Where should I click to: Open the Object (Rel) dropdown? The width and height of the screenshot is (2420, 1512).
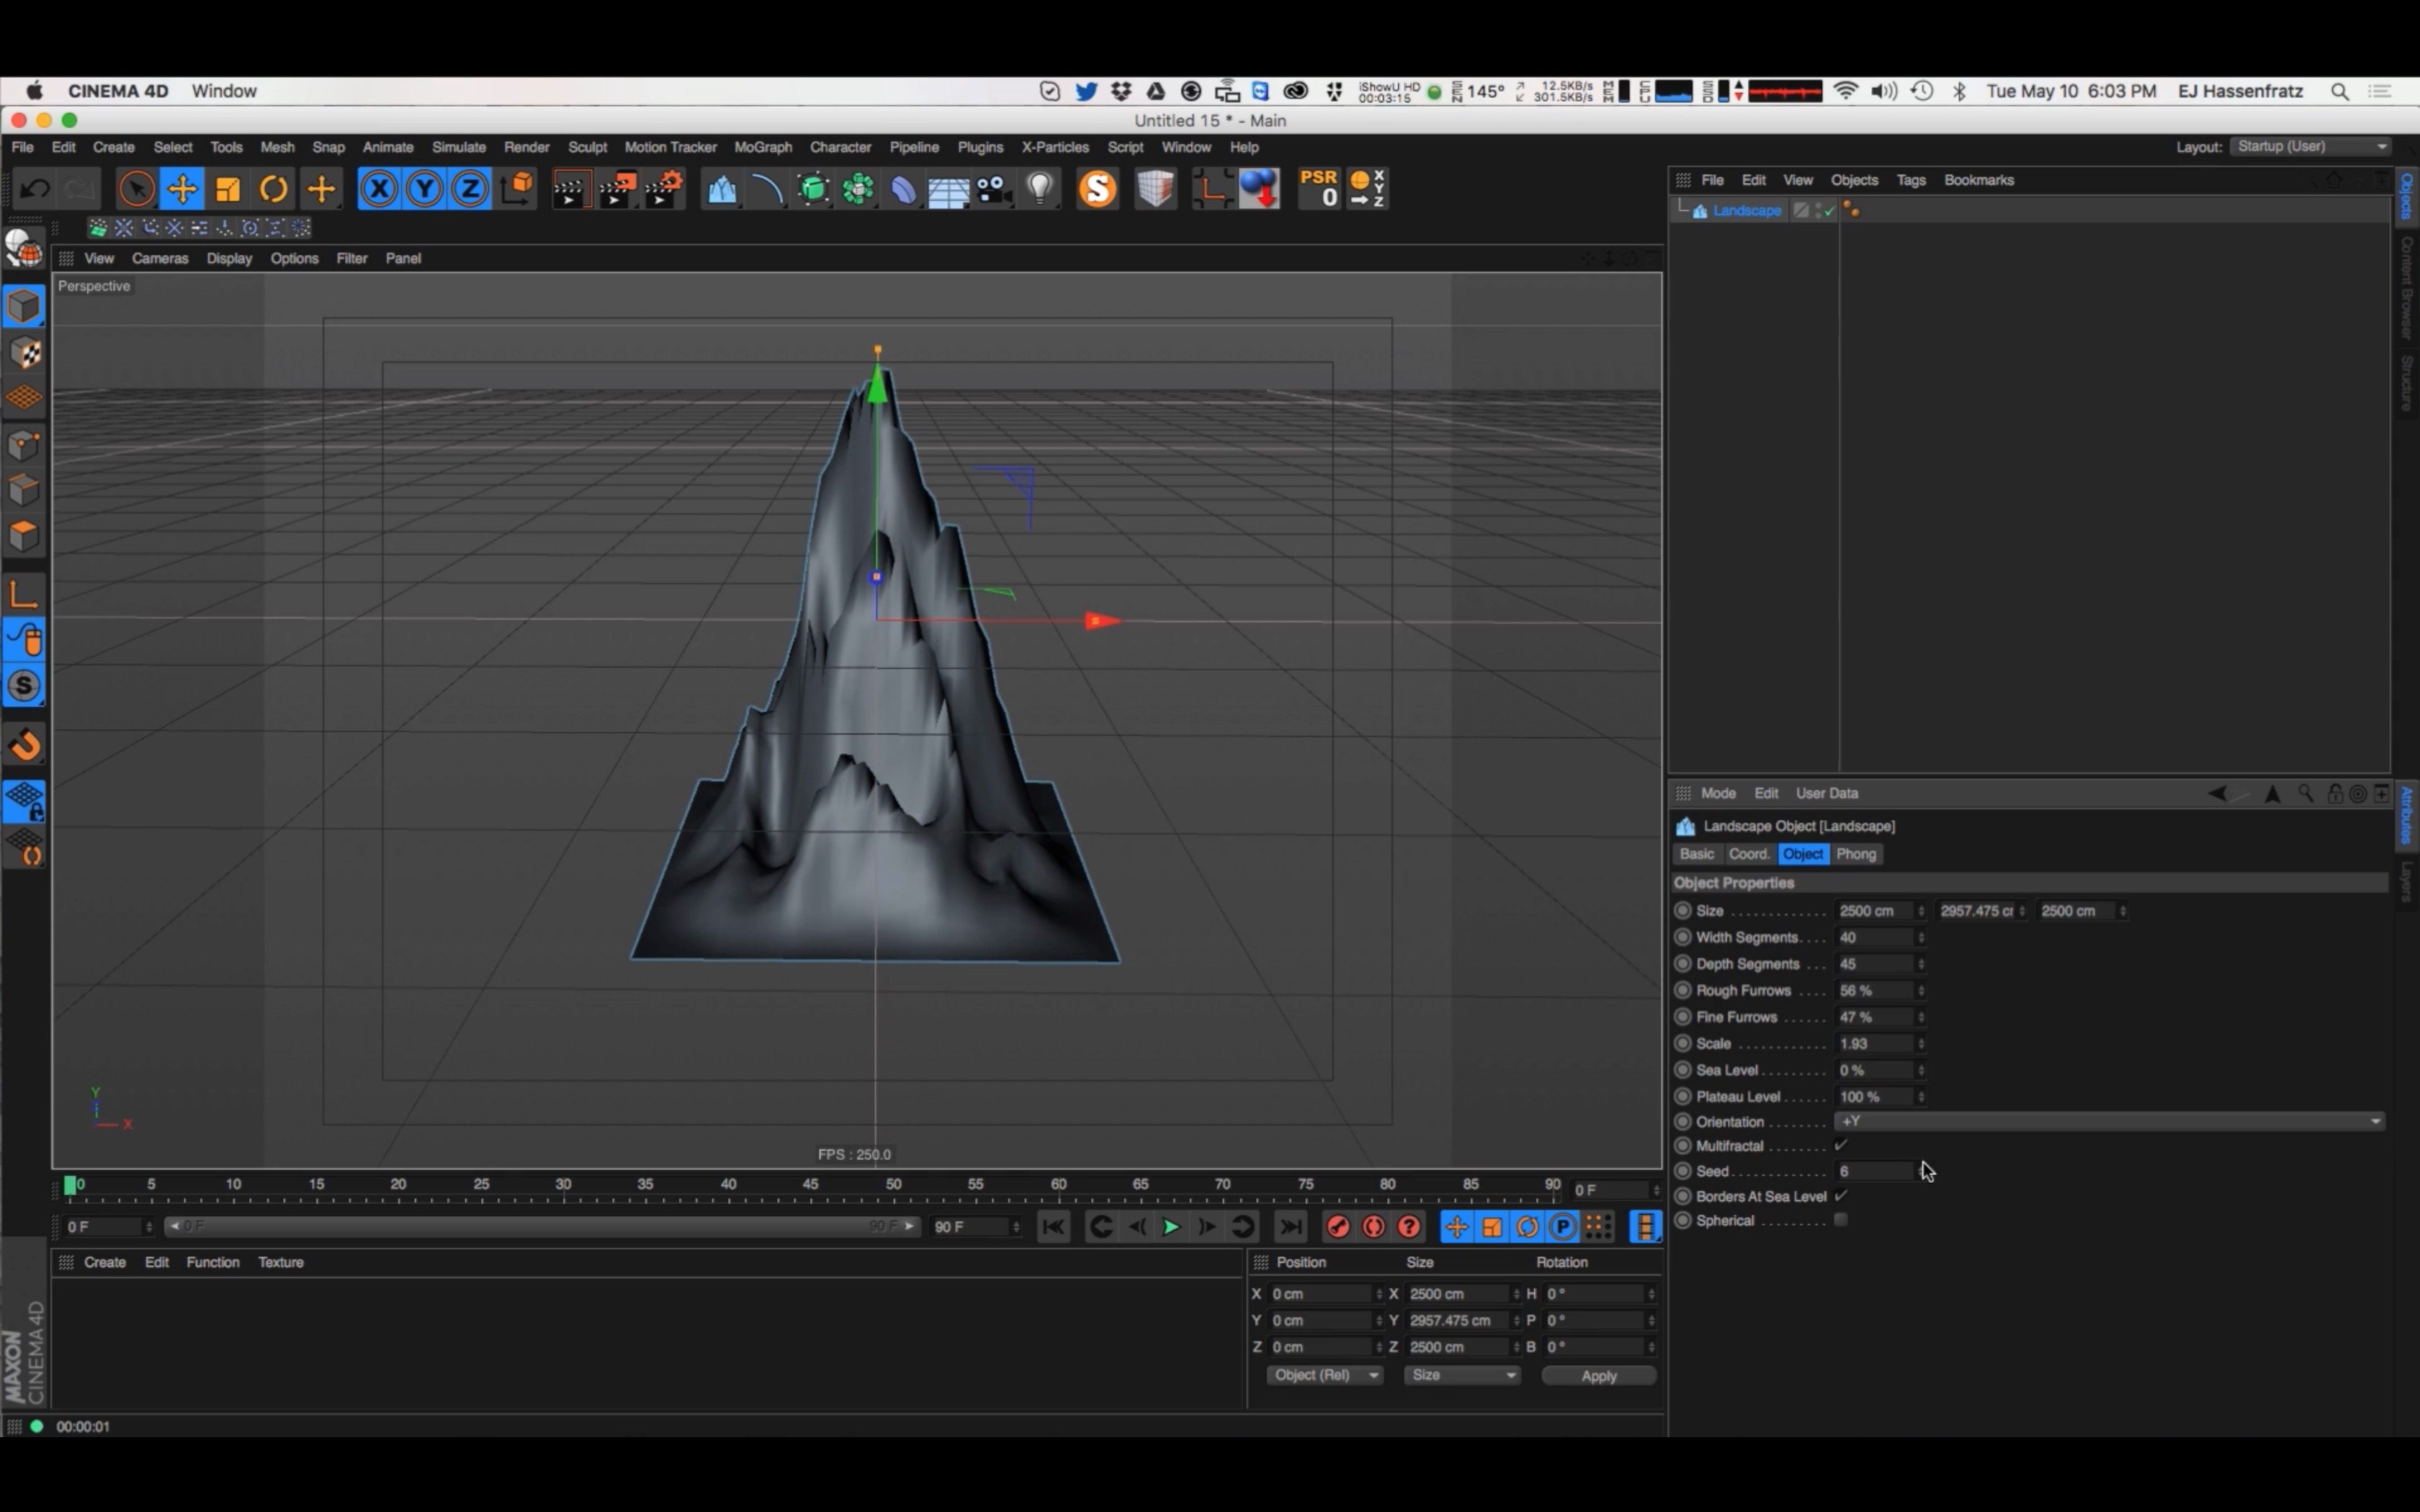pyautogui.click(x=1325, y=1376)
